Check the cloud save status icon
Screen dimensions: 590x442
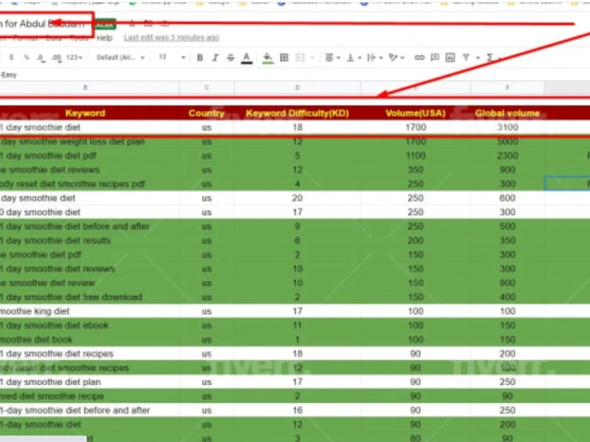click(x=165, y=24)
